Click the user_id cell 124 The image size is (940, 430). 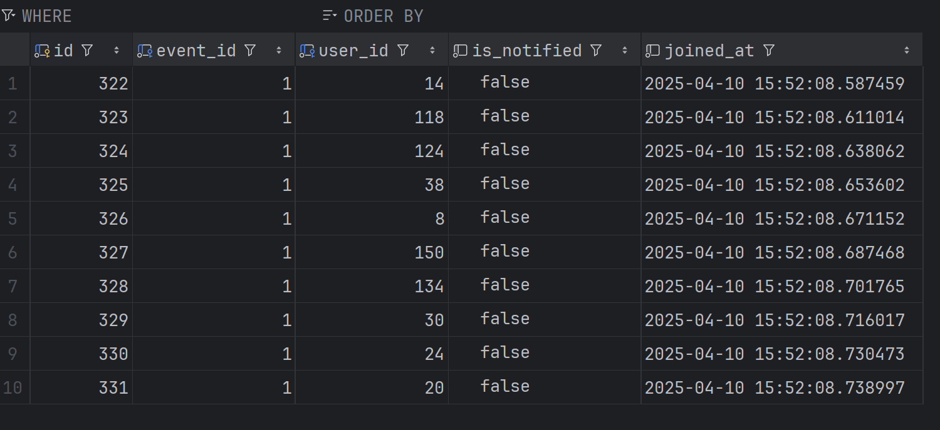pyautogui.click(x=372, y=151)
